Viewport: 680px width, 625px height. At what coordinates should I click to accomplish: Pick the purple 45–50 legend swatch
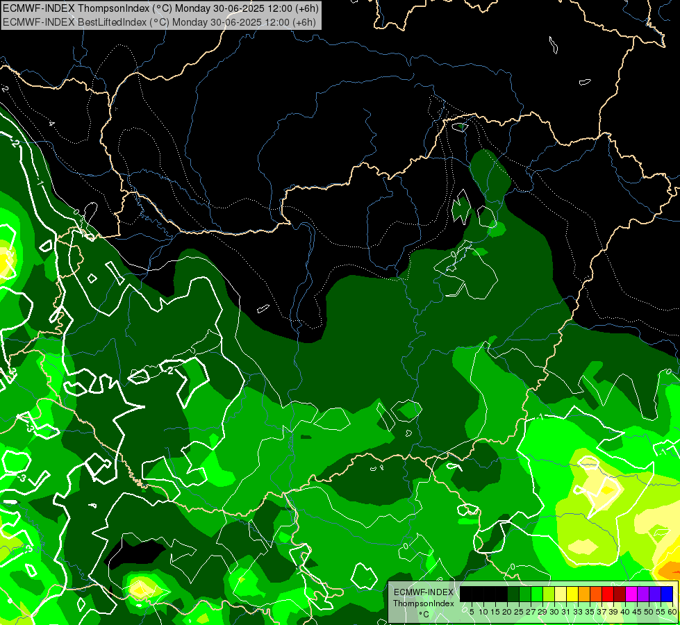pos(644,594)
